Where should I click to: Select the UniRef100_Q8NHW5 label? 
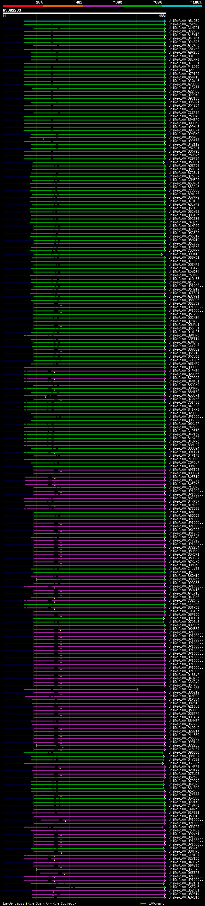[x=184, y=851]
